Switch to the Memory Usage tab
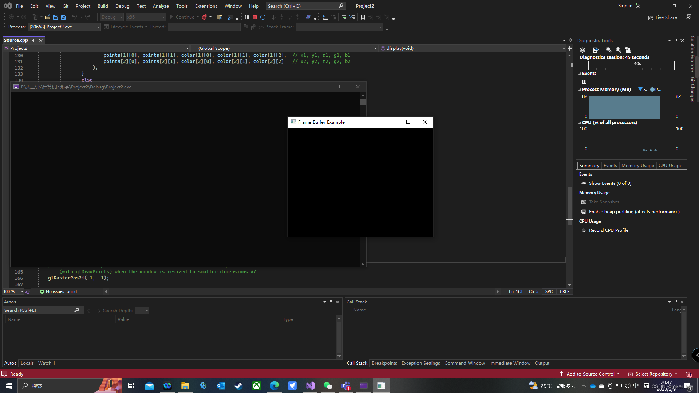The image size is (699, 393). pos(637,166)
